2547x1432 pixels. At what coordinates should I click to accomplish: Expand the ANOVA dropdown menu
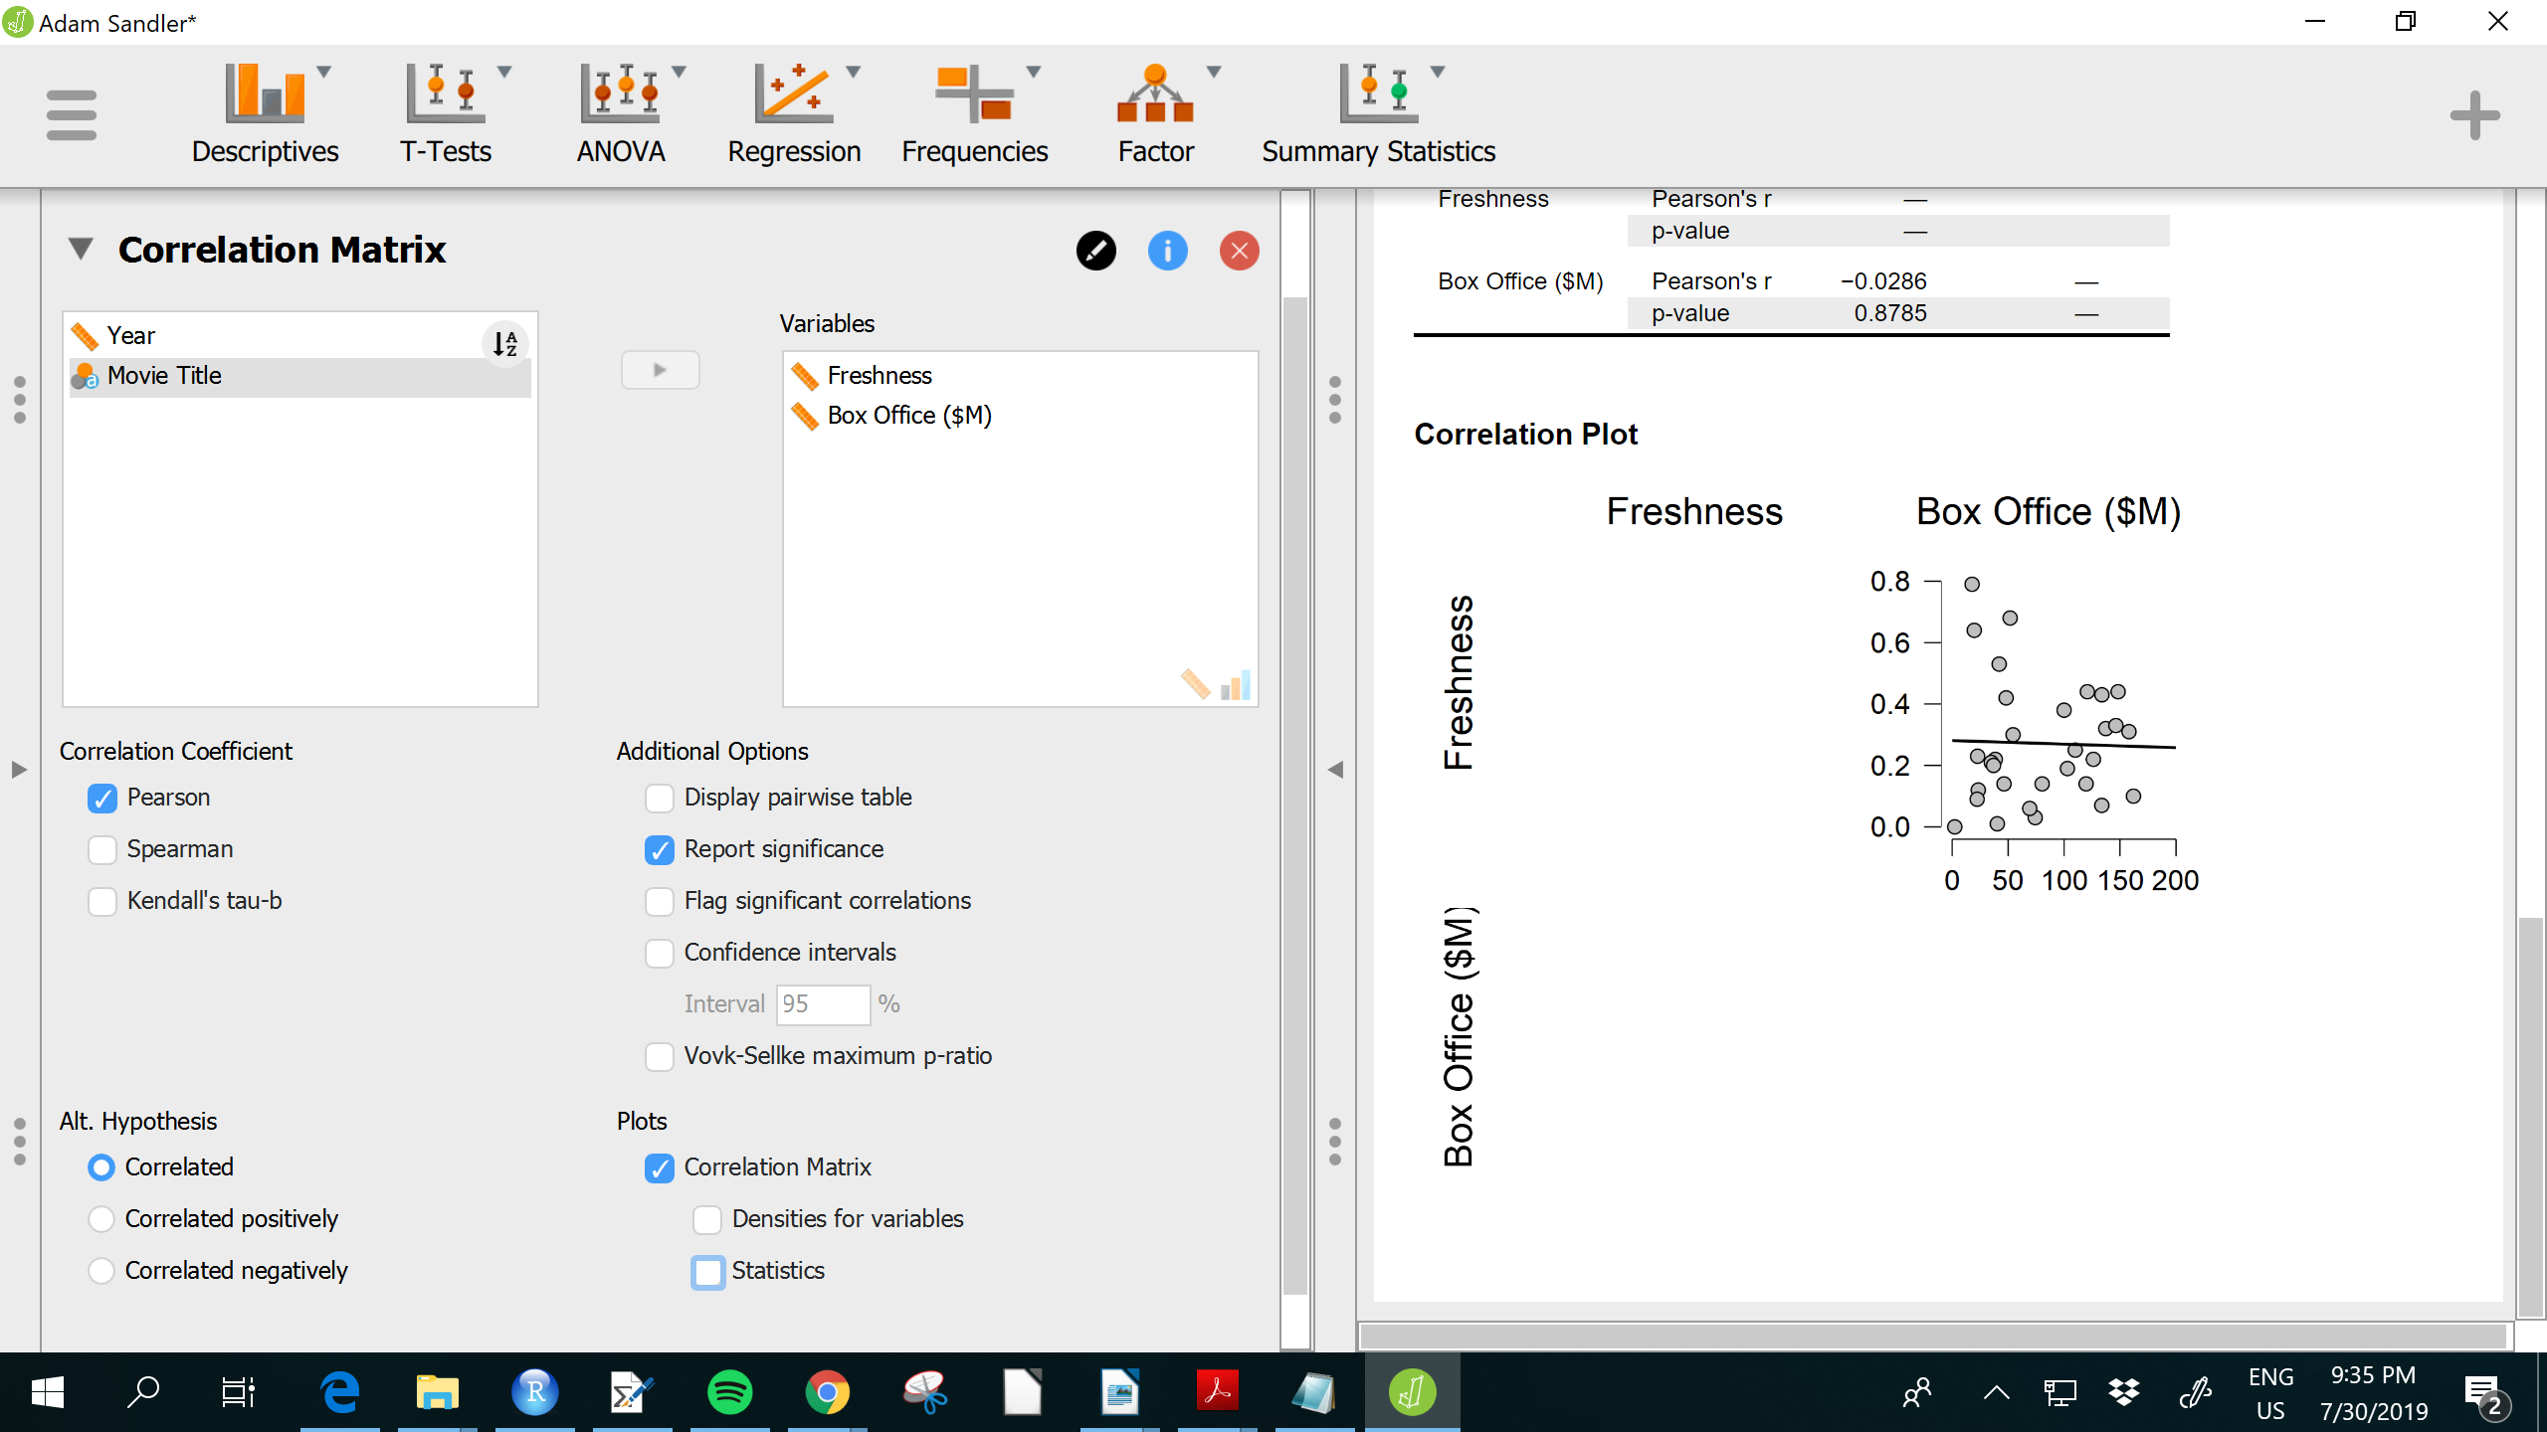(x=680, y=72)
